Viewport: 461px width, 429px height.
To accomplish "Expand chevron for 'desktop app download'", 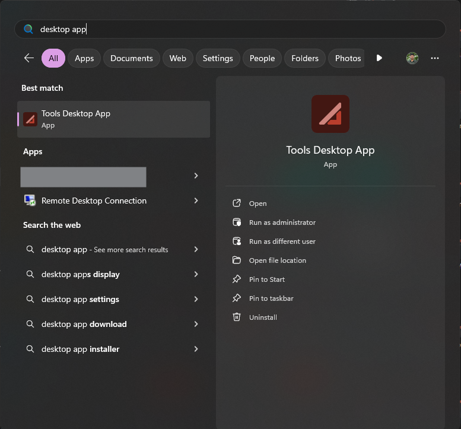I will 196,324.
